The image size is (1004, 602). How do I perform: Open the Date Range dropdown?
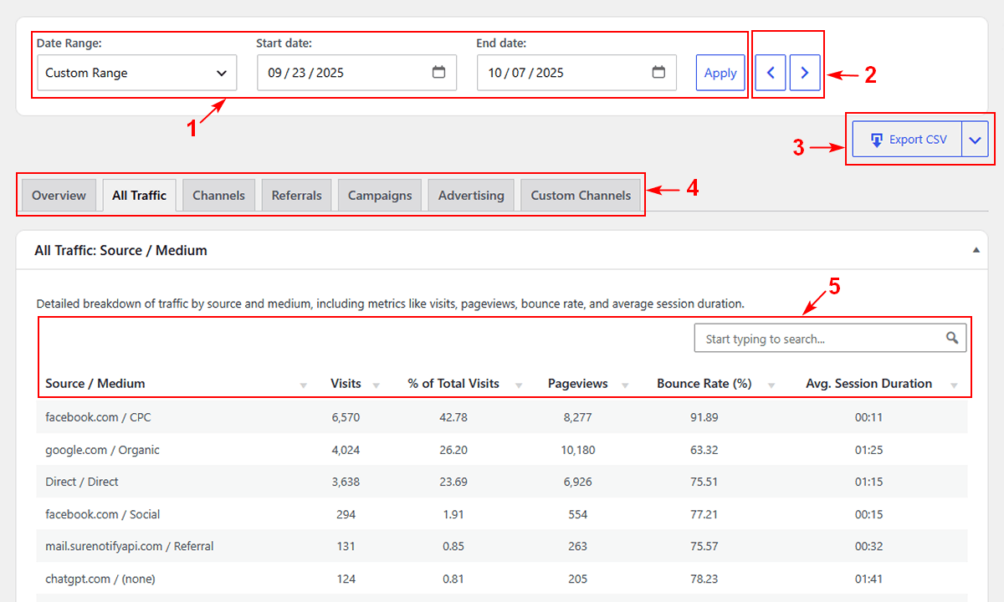click(x=137, y=73)
